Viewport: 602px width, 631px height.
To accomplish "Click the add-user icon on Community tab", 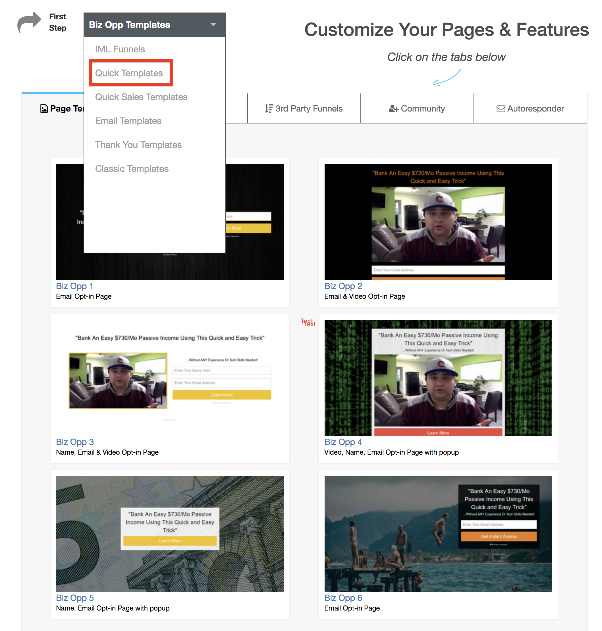I will (x=393, y=109).
